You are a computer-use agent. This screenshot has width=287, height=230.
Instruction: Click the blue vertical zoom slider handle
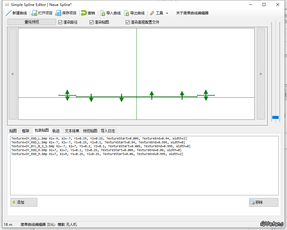275,117
